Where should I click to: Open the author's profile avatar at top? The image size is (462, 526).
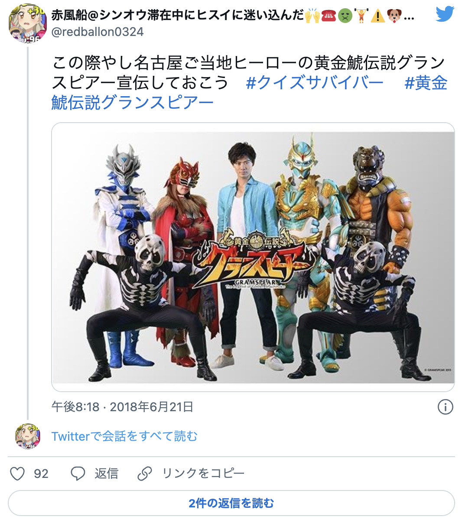coord(27,23)
